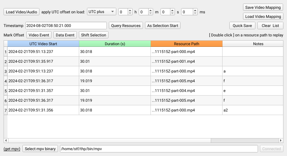Focus the hours offset field
The height and width of the screenshot is (156, 287).
pos(123,12)
